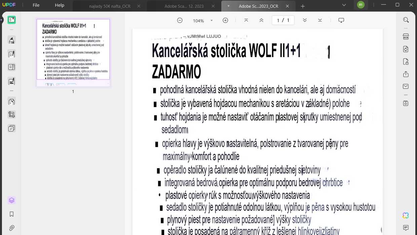Open the comments chat panel

tap(406, 228)
